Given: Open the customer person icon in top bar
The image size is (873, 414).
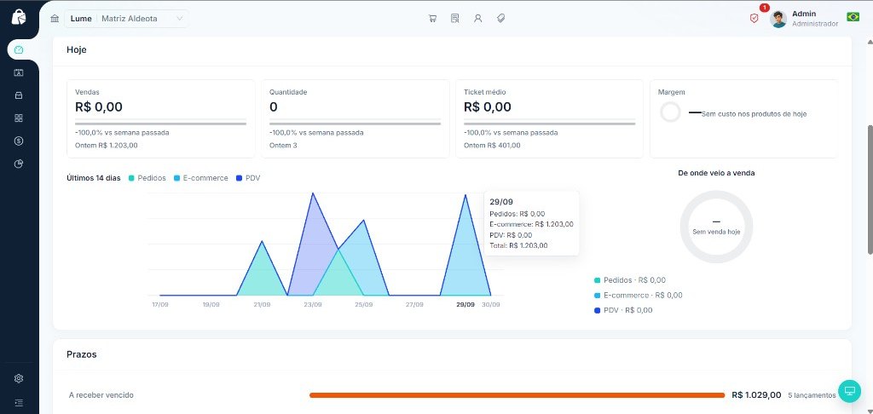Looking at the screenshot, I should point(477,19).
